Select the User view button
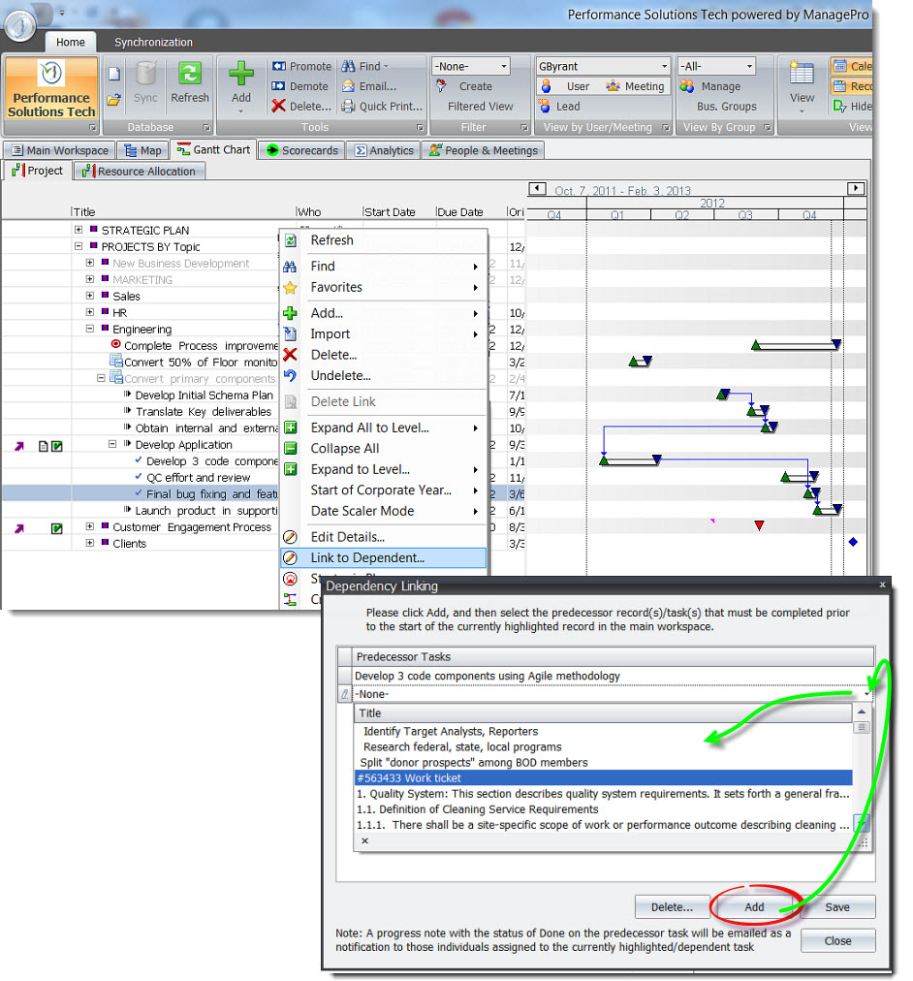This screenshot has height=981, width=913. pos(567,86)
